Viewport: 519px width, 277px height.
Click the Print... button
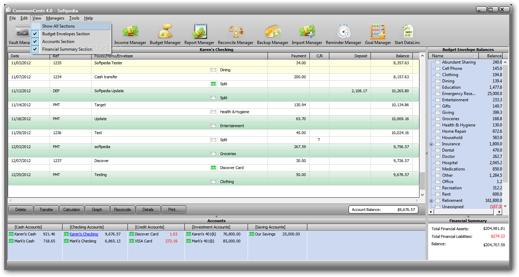click(x=174, y=210)
